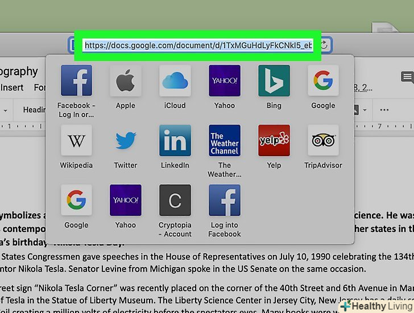Viewport: 414px width, 313px height.
Task: Open the Wikipedia favorite
Action: coord(76,140)
